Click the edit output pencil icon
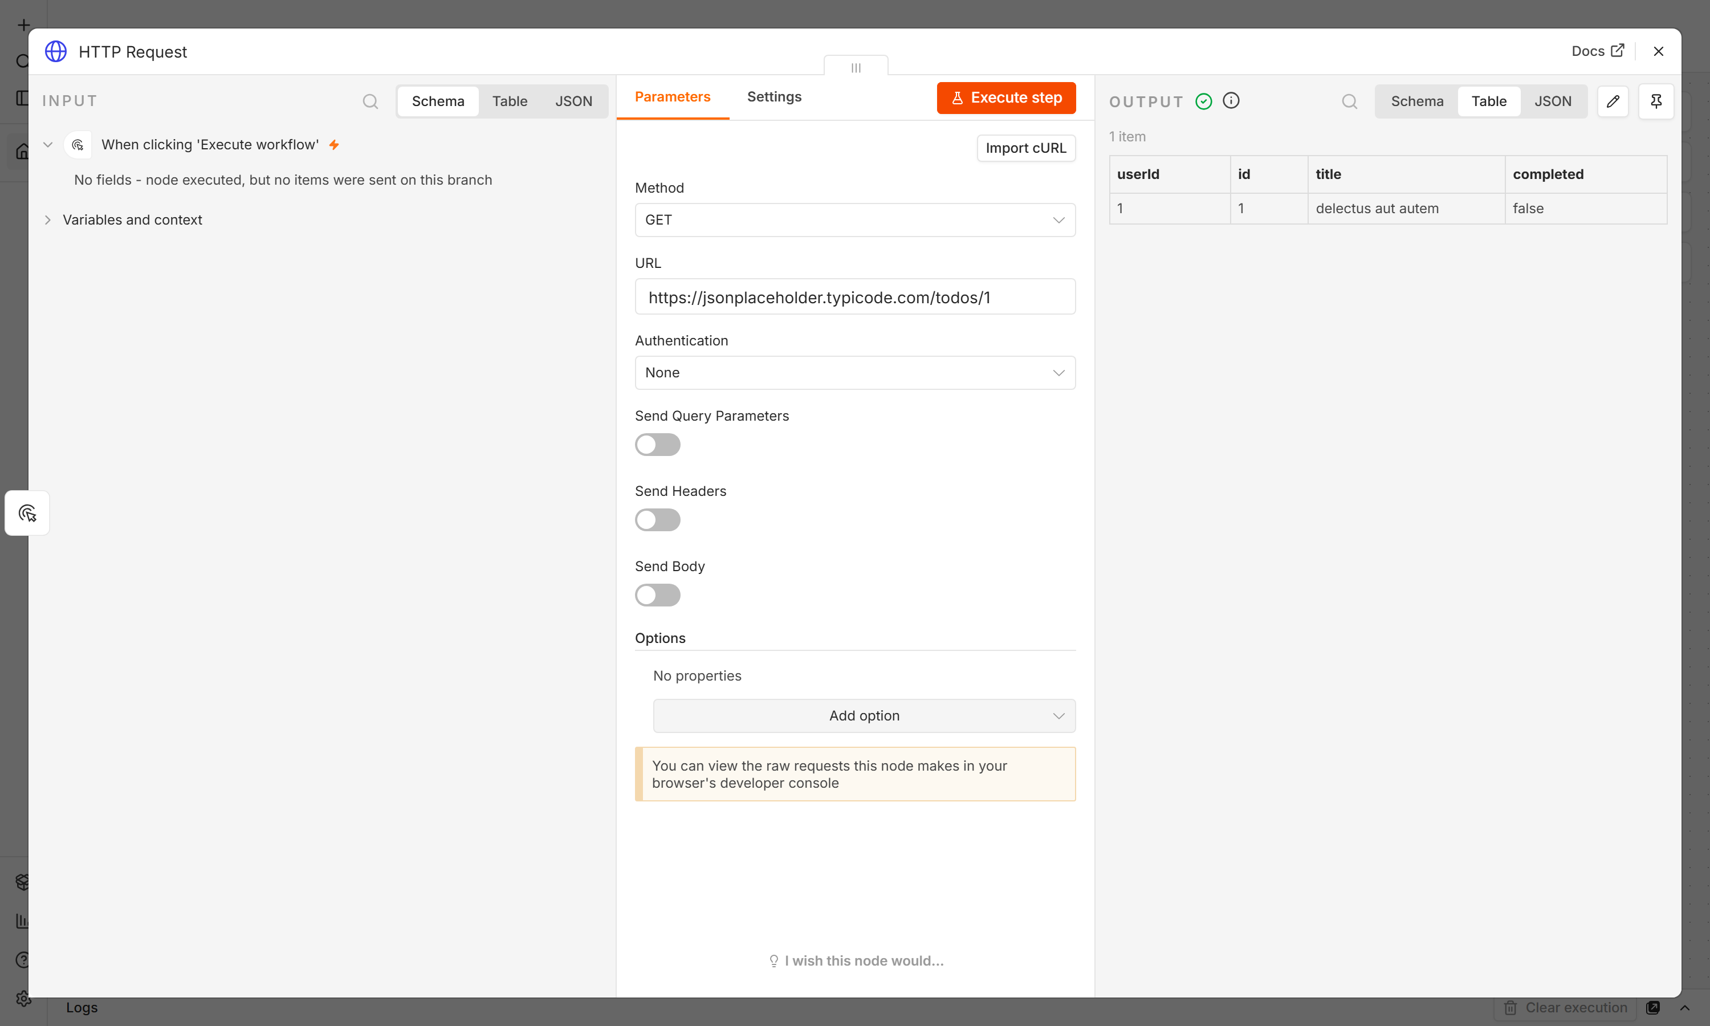Viewport: 1710px width, 1026px height. coord(1613,101)
